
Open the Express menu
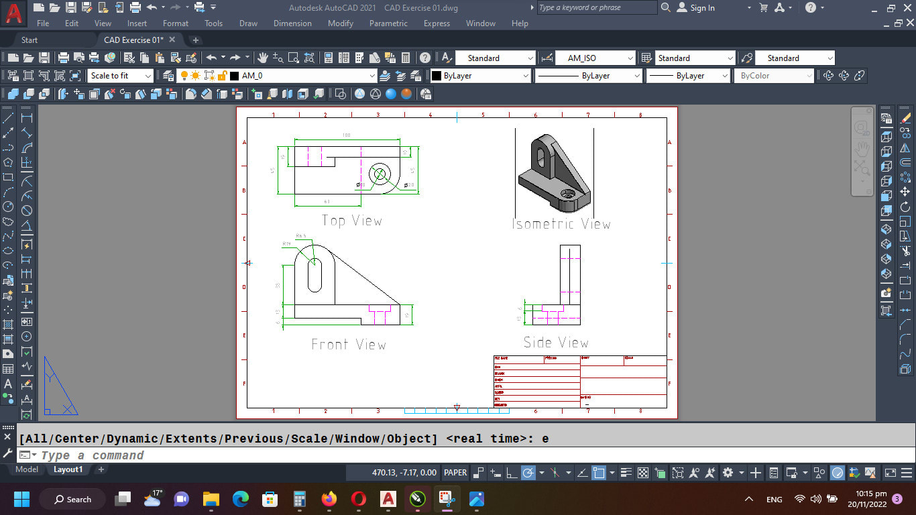(437, 23)
